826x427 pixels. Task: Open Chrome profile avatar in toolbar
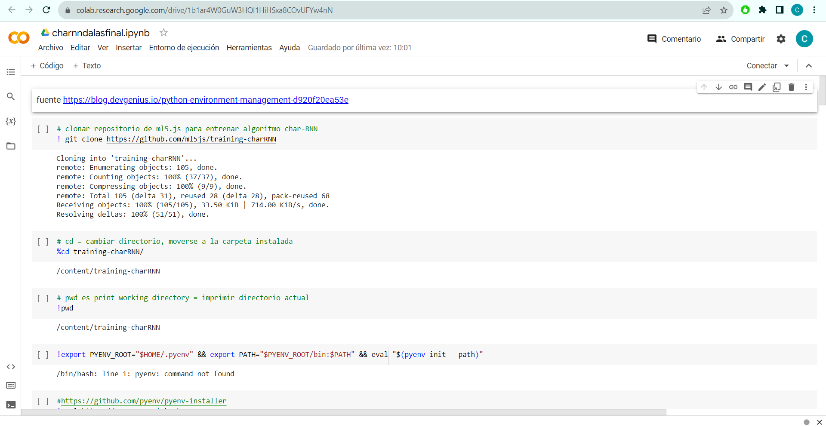coord(797,10)
